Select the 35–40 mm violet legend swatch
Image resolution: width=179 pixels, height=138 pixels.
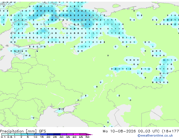pyautogui.click(x=70, y=134)
